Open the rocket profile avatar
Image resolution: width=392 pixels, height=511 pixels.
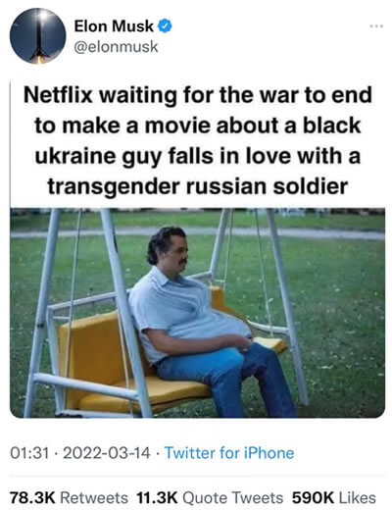[x=38, y=36]
